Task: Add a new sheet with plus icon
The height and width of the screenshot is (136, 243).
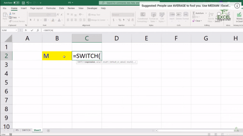Action: (x=48, y=130)
